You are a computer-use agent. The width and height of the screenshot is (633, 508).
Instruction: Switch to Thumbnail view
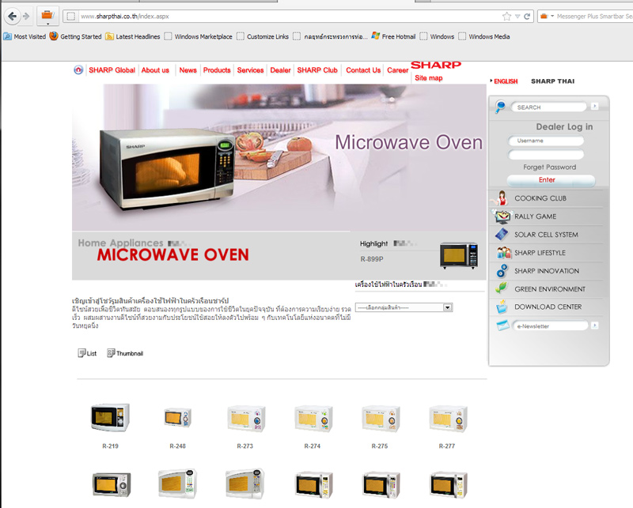pos(125,353)
